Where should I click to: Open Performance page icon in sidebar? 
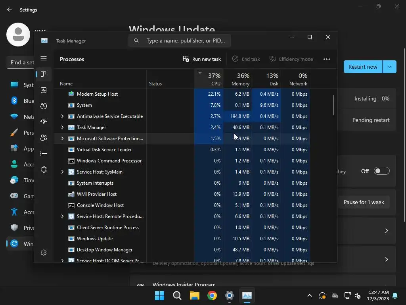(44, 90)
